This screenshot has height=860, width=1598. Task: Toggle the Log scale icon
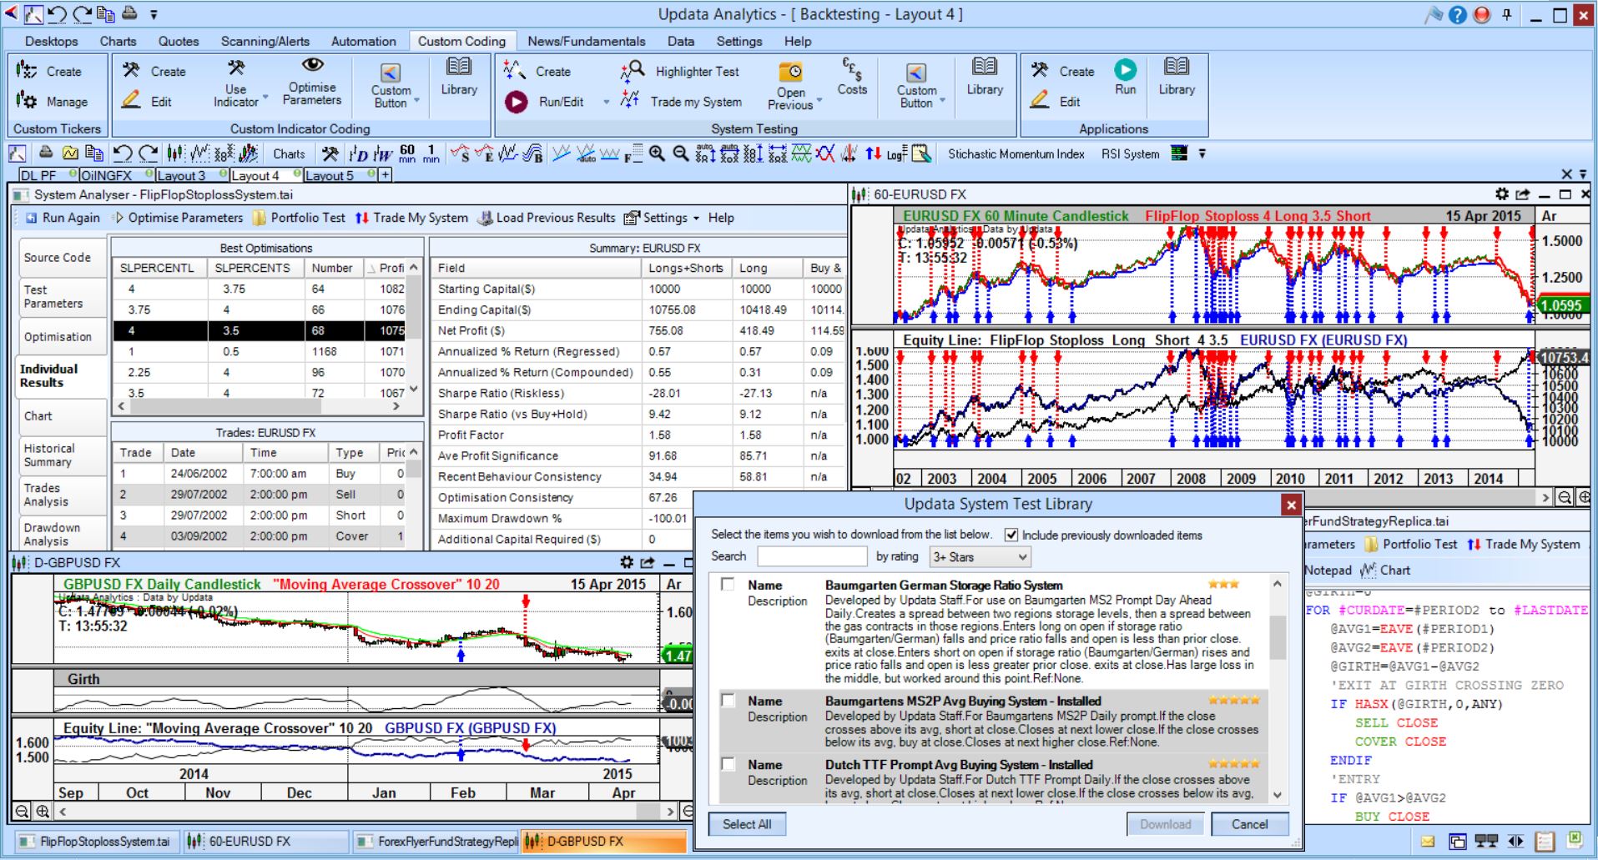896,153
